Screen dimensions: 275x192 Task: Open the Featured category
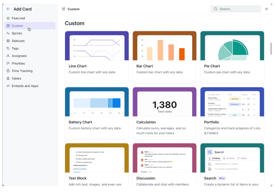point(30,18)
